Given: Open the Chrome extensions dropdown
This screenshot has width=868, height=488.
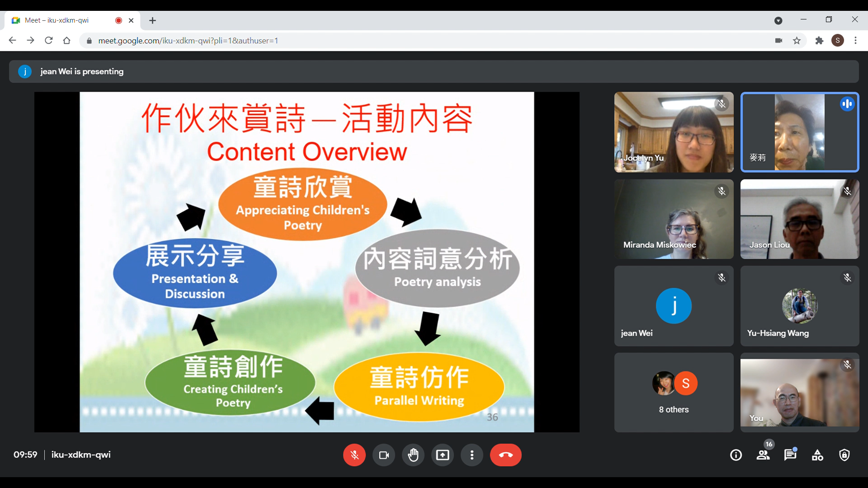Looking at the screenshot, I should (x=819, y=41).
